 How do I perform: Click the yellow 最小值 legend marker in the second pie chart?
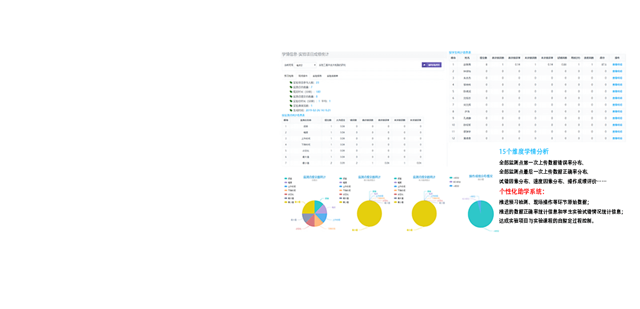tap(341, 202)
